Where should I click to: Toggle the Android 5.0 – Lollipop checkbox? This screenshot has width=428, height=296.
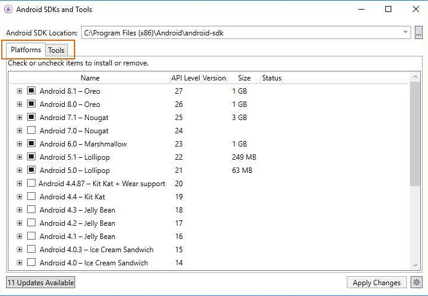31,170
